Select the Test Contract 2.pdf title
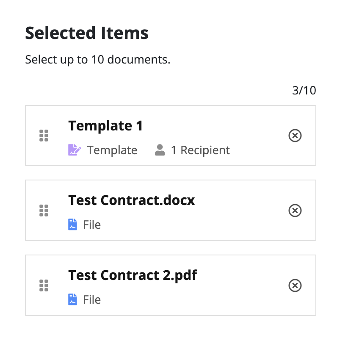This screenshot has width=337, height=338. point(133,275)
